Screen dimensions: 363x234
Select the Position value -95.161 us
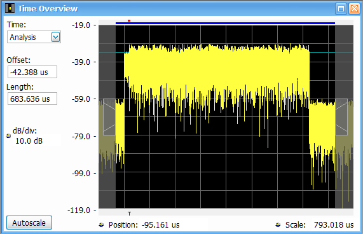pyautogui.click(x=161, y=224)
